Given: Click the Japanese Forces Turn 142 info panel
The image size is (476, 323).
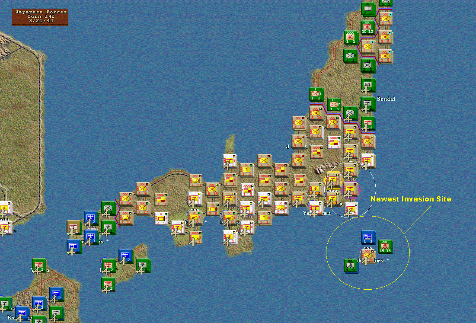Looking at the screenshot, I should pyautogui.click(x=40, y=17).
